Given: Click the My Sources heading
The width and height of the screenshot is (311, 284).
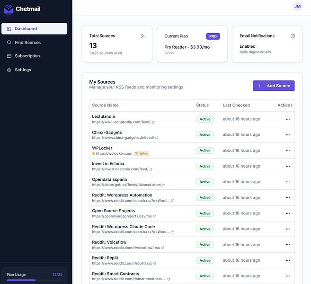Looking at the screenshot, I should click(x=102, y=82).
